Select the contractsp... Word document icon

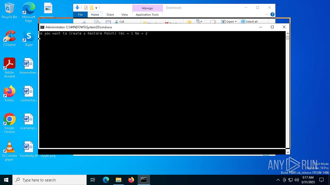coord(29,94)
